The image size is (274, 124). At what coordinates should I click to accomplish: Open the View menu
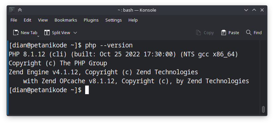(x=43, y=20)
